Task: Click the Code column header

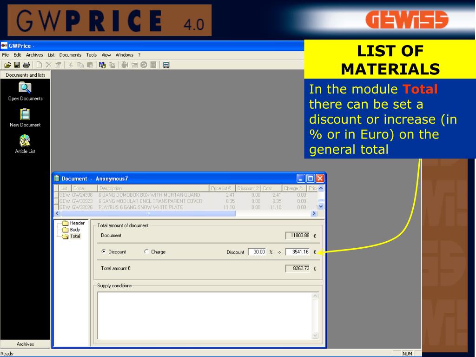Action: (x=85, y=188)
